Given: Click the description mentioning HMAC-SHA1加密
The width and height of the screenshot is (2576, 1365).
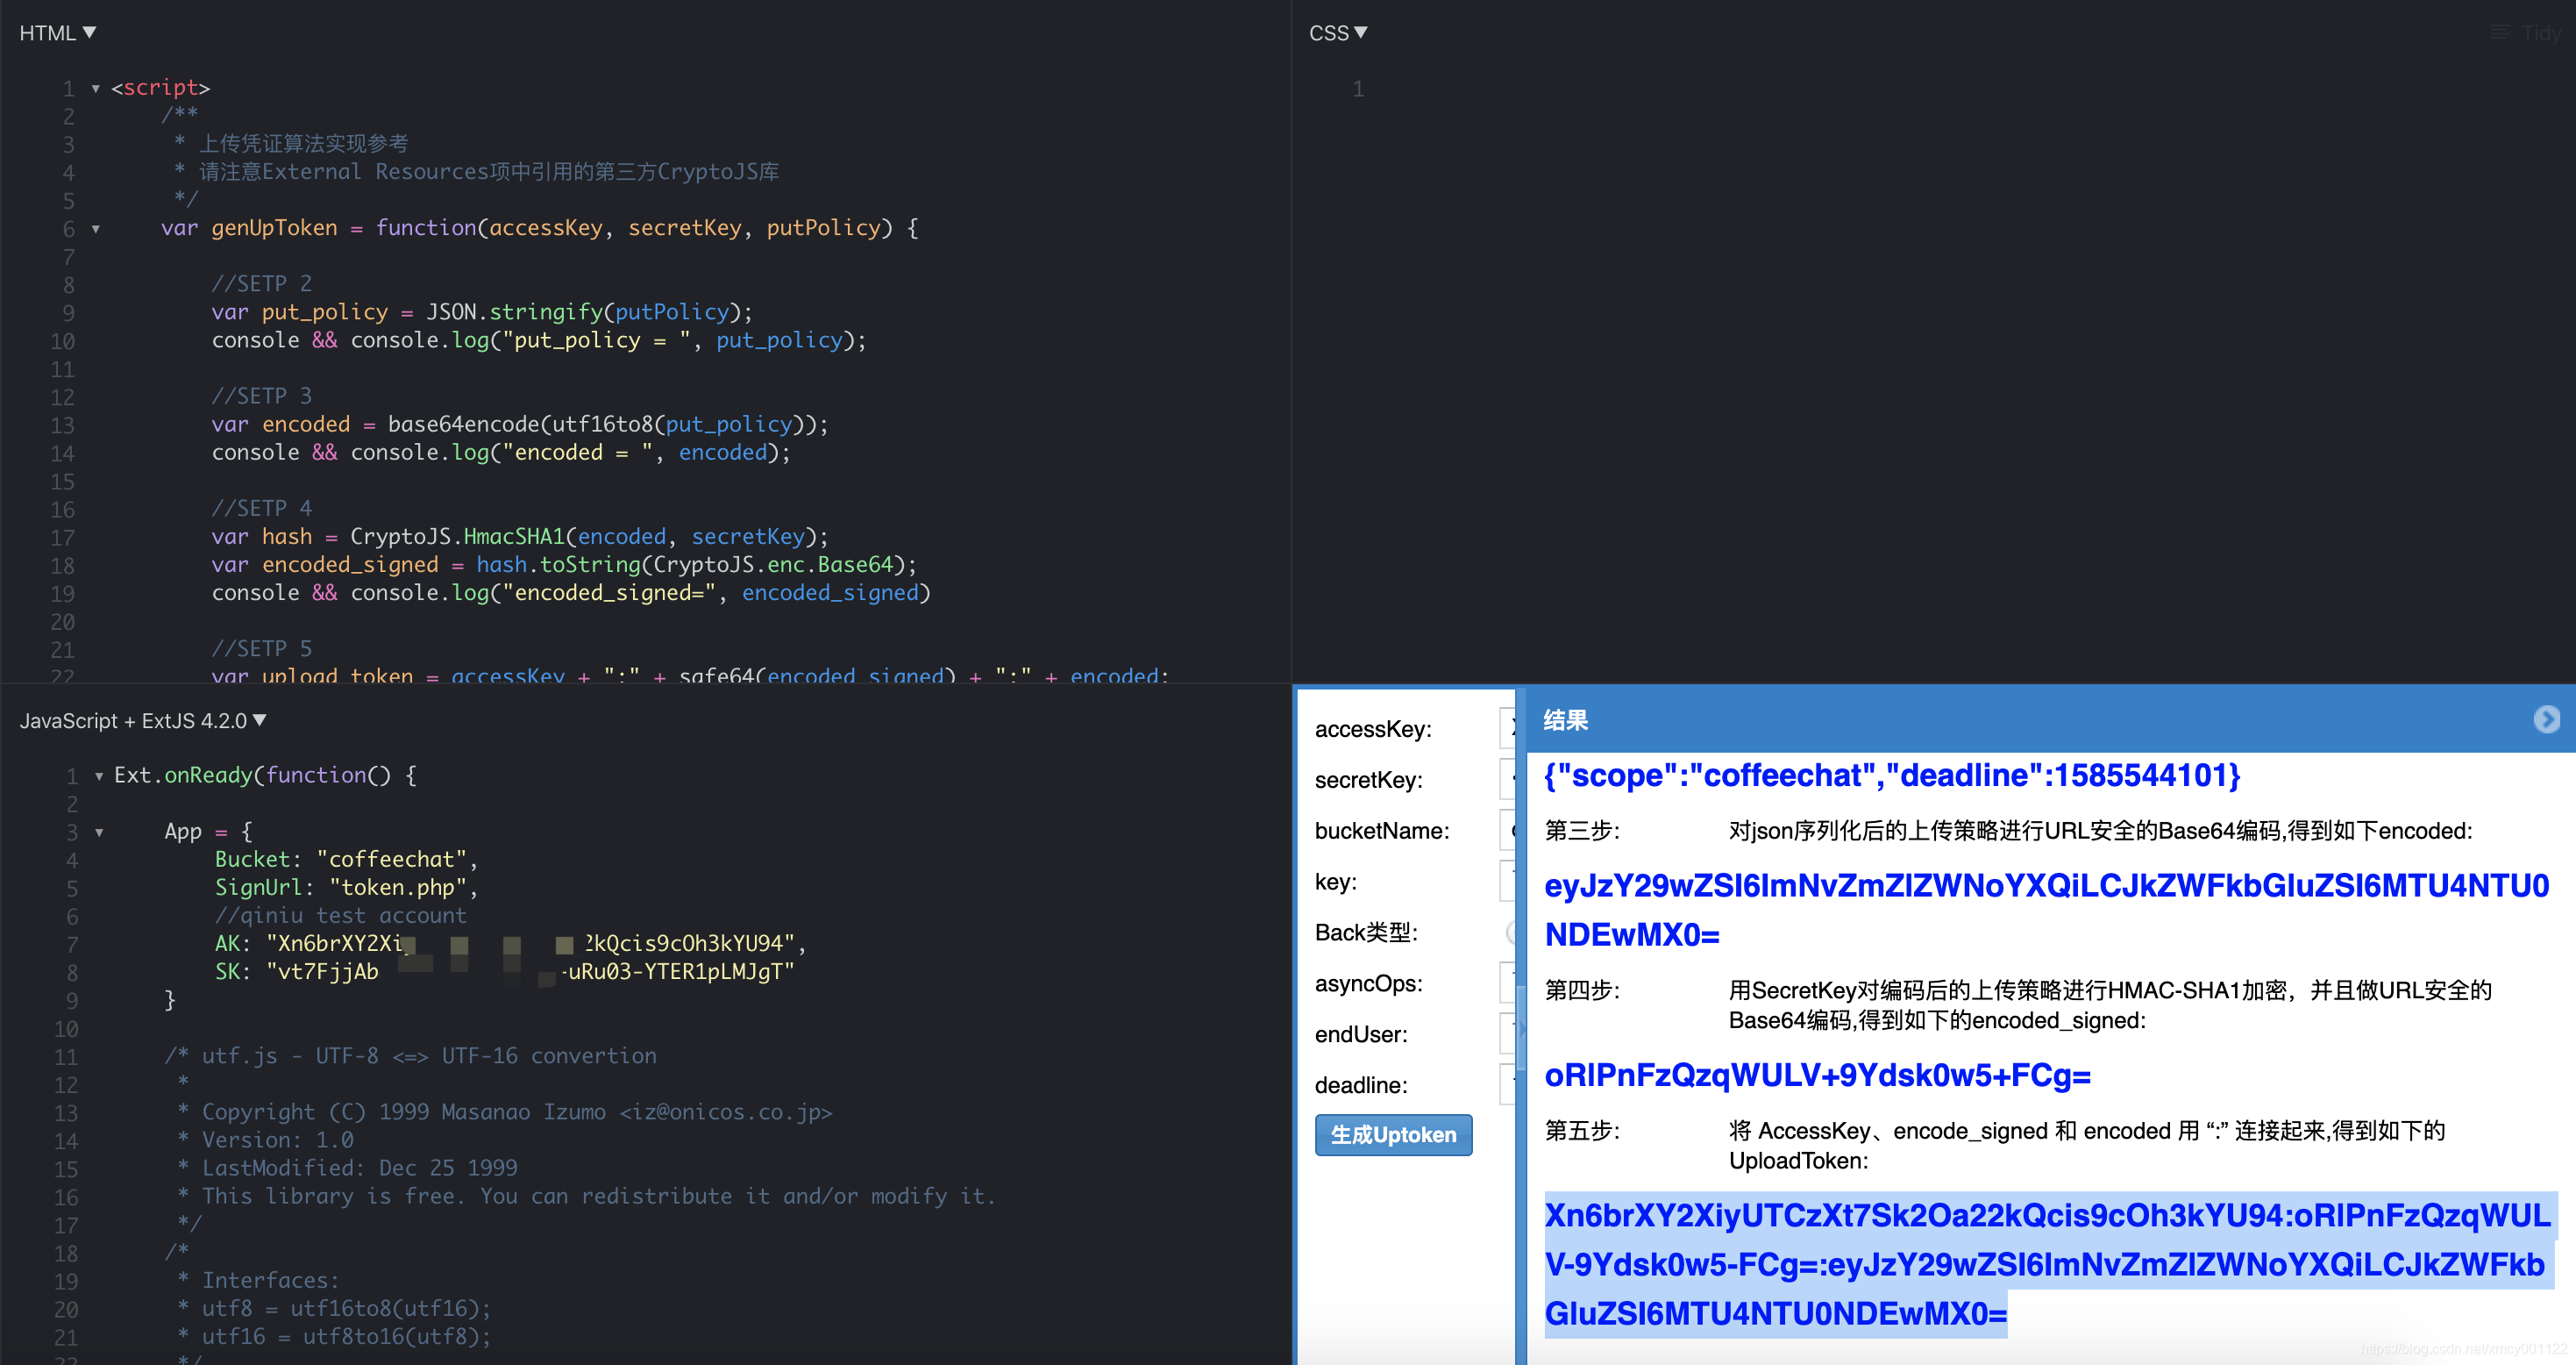Looking at the screenshot, I should 2110,1004.
